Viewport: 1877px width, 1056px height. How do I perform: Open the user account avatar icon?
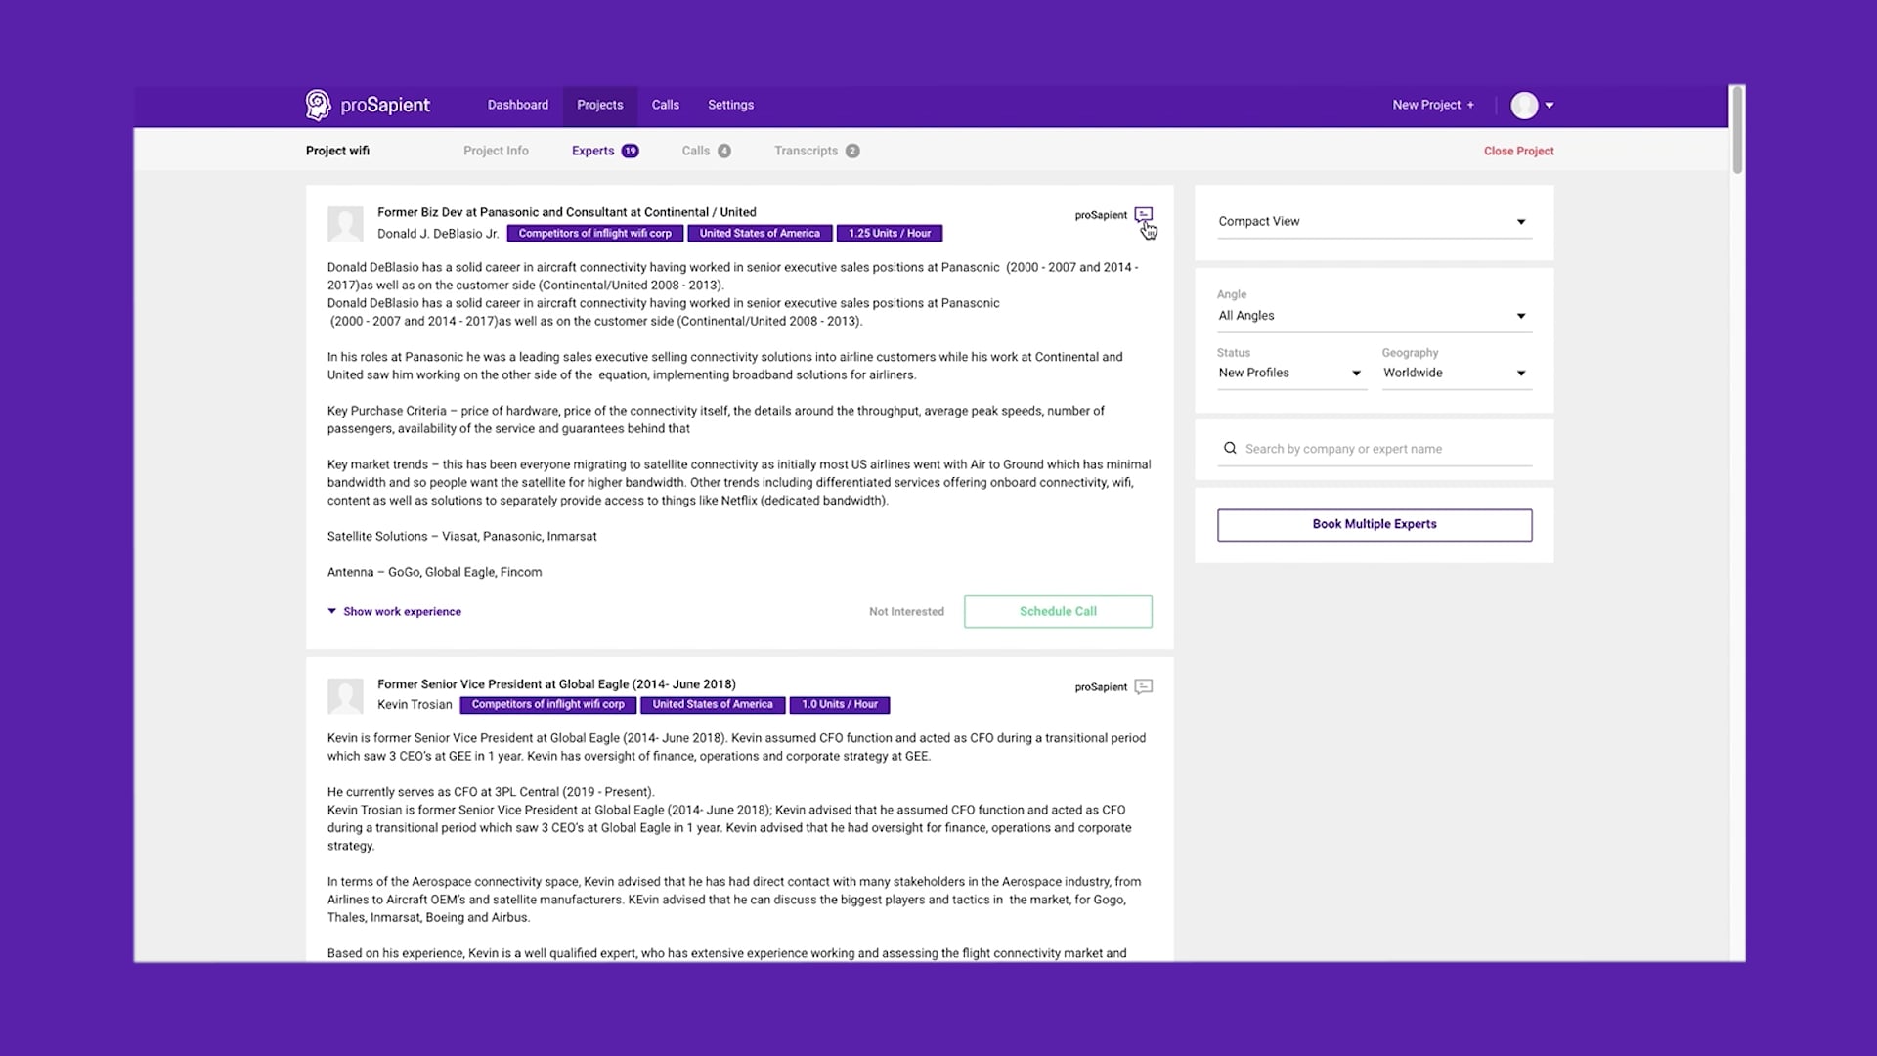(1524, 105)
